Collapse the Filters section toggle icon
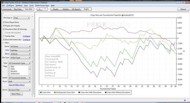Image resolution: width=190 pixels, height=103 pixels. pos(3,43)
